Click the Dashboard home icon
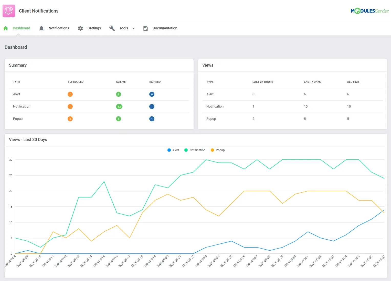 pos(6,28)
